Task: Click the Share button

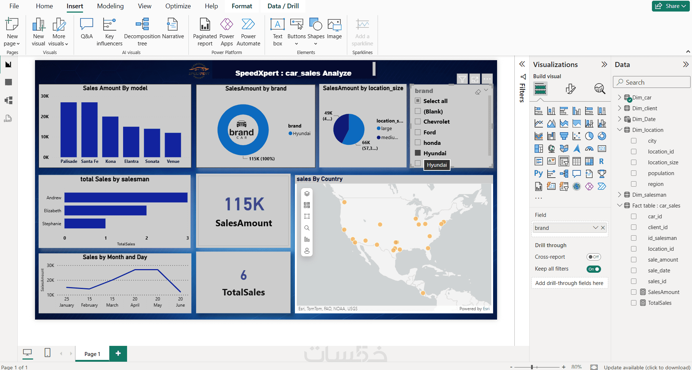Action: tap(671, 6)
